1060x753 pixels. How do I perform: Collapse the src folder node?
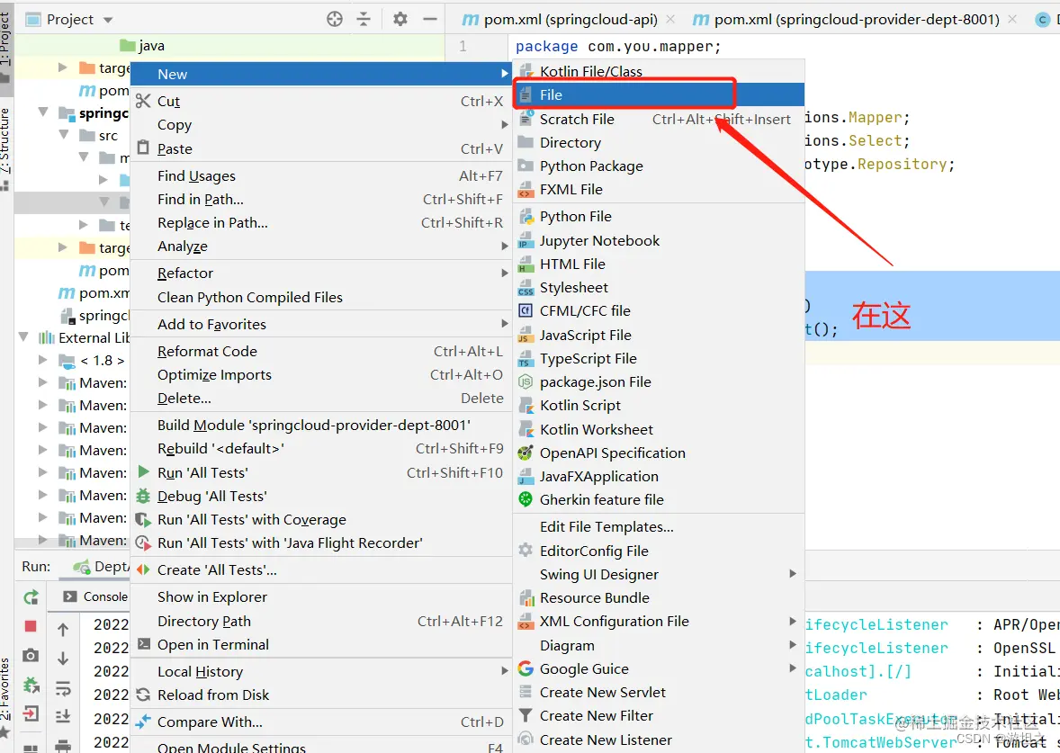(x=64, y=135)
